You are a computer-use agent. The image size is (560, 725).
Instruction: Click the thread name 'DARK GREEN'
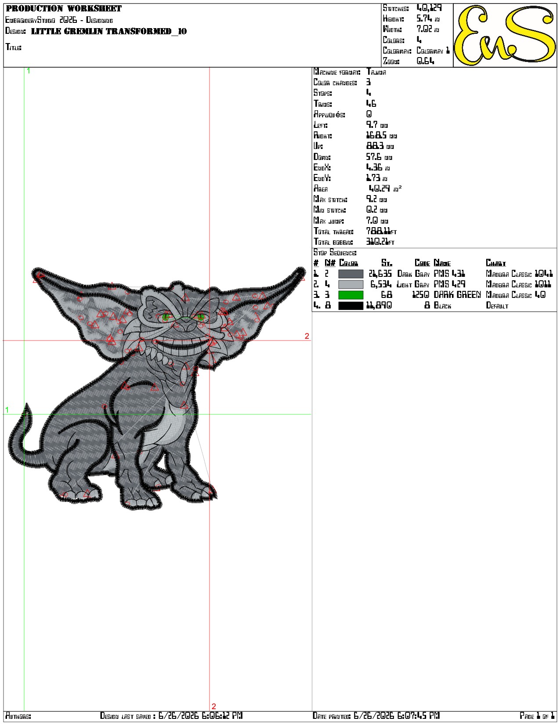[x=457, y=295]
